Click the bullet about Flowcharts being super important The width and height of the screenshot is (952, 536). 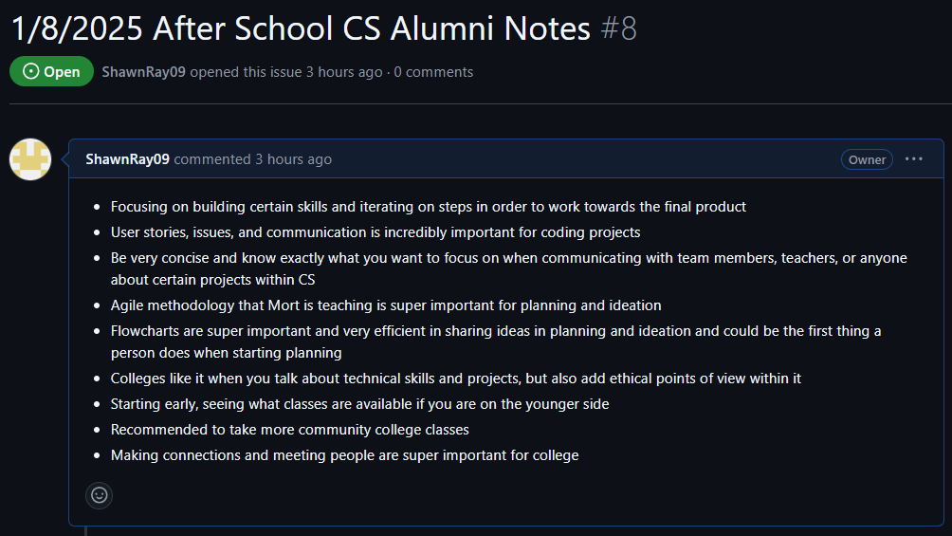495,342
